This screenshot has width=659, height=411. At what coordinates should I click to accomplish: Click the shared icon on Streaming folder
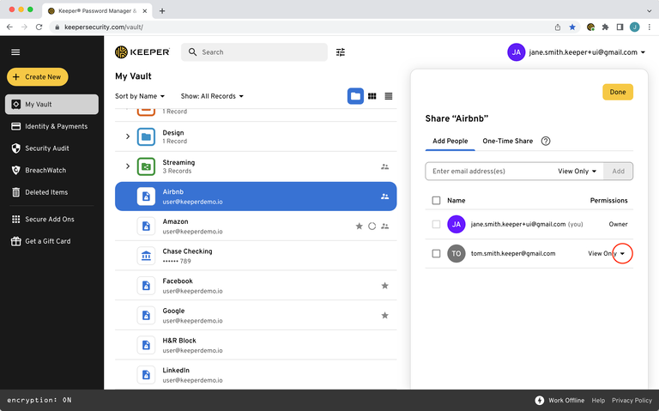tap(384, 166)
